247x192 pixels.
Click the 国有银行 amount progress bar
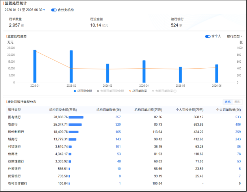[76, 117]
